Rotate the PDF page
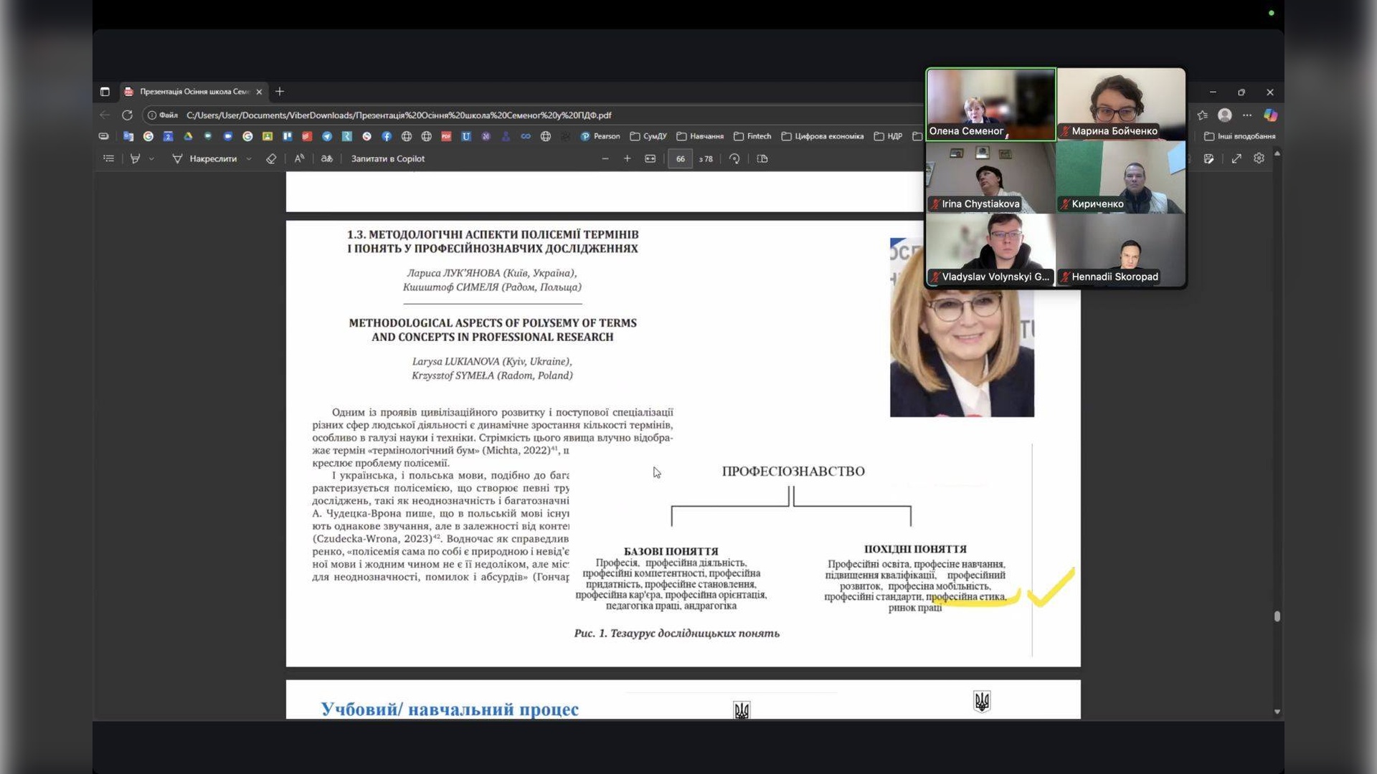Viewport: 1377px width, 774px height. (734, 159)
